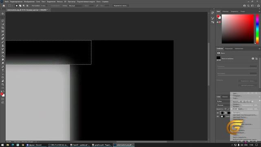Select the Frame tool
Image resolution: width=261 pixels, height=147 pixels.
point(3,31)
